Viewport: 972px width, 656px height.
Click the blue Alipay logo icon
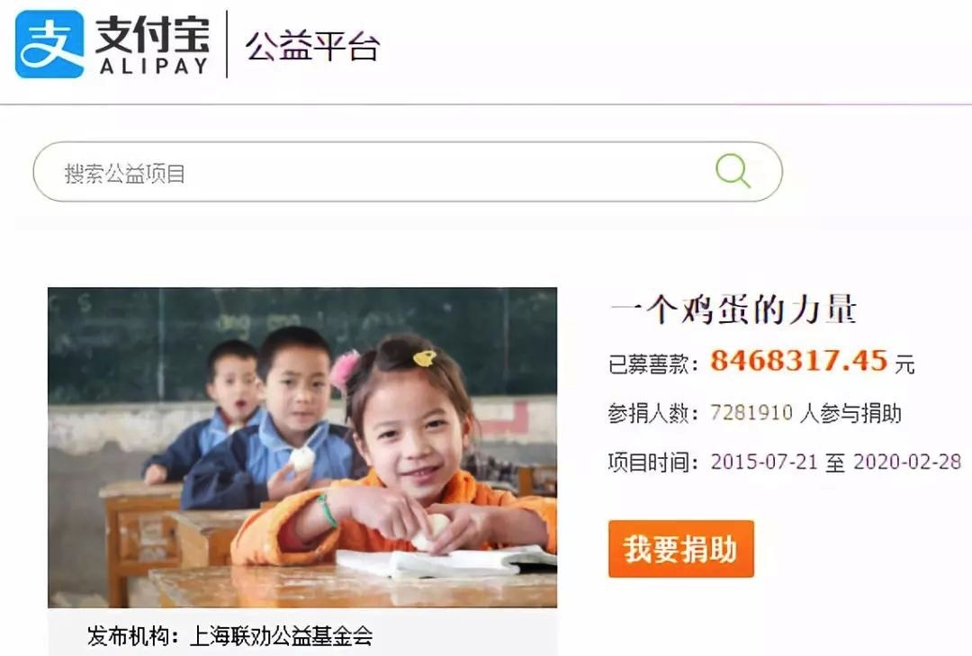point(49,44)
